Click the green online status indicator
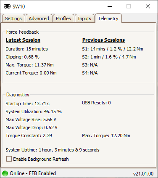This screenshot has height=178, width=158. pyautogui.click(x=5, y=173)
